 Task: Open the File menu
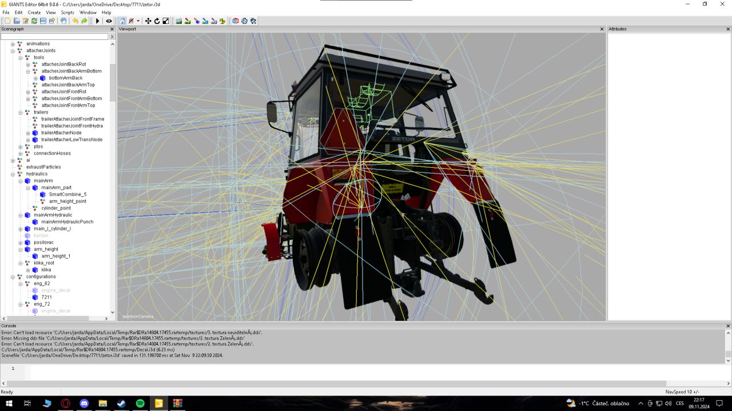tap(6, 13)
